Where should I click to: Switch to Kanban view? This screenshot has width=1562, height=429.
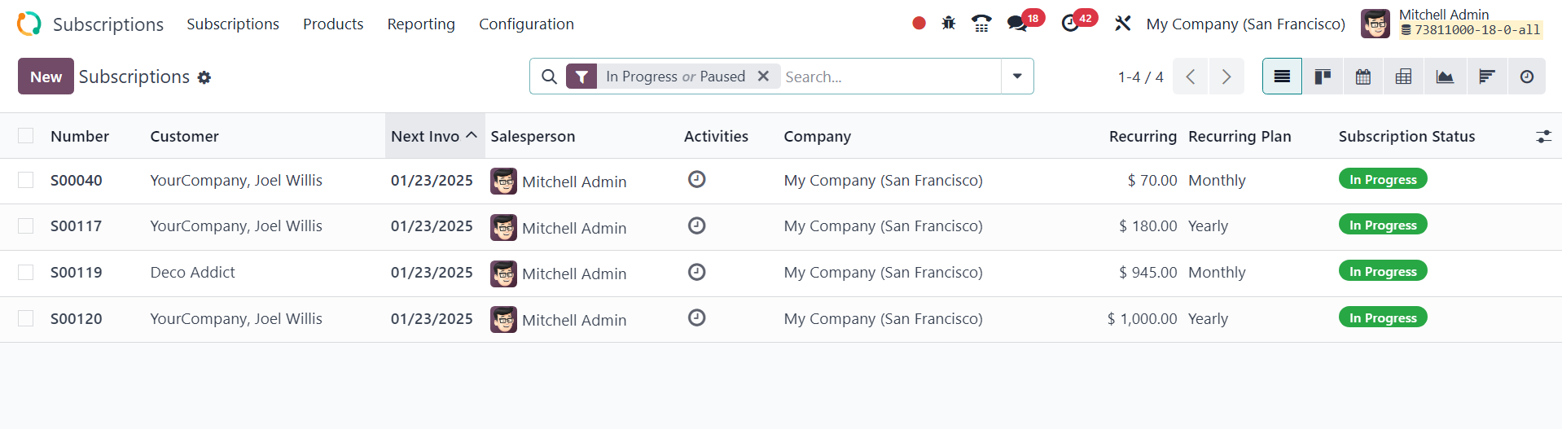point(1323,77)
